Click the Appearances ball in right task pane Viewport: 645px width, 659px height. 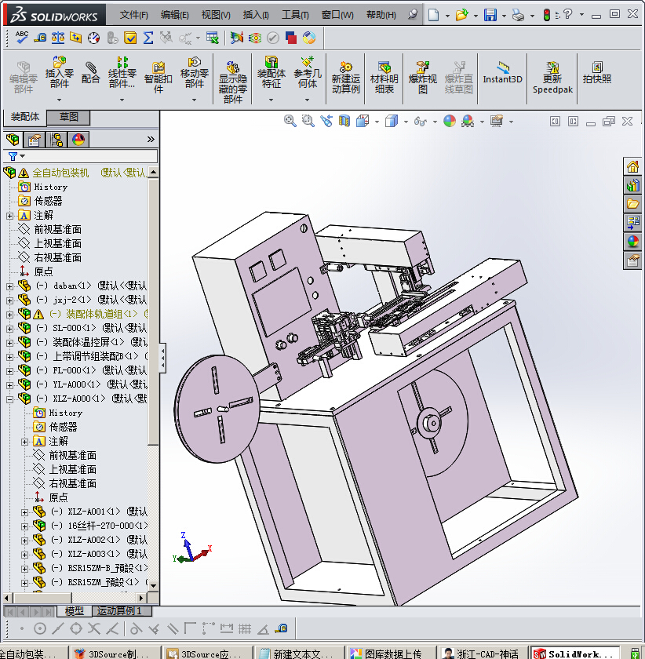tap(632, 242)
